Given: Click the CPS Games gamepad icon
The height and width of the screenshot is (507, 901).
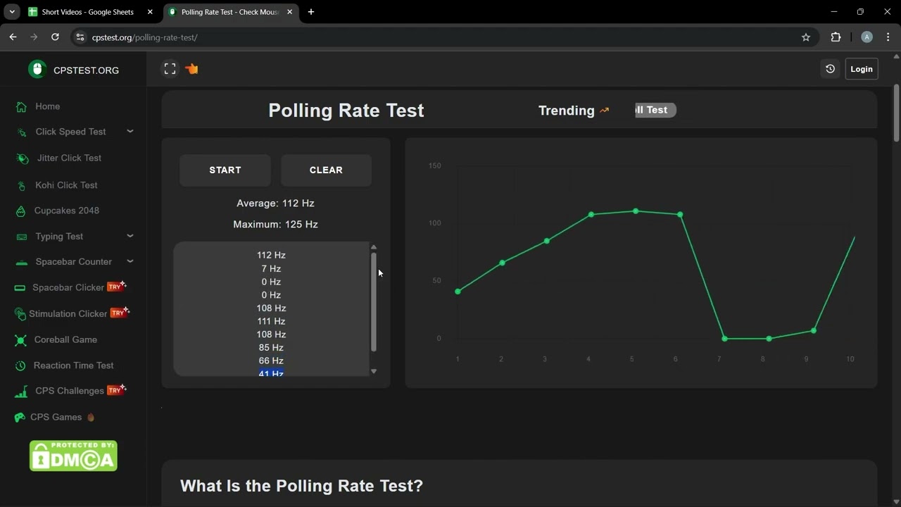Looking at the screenshot, I should 20,418.
